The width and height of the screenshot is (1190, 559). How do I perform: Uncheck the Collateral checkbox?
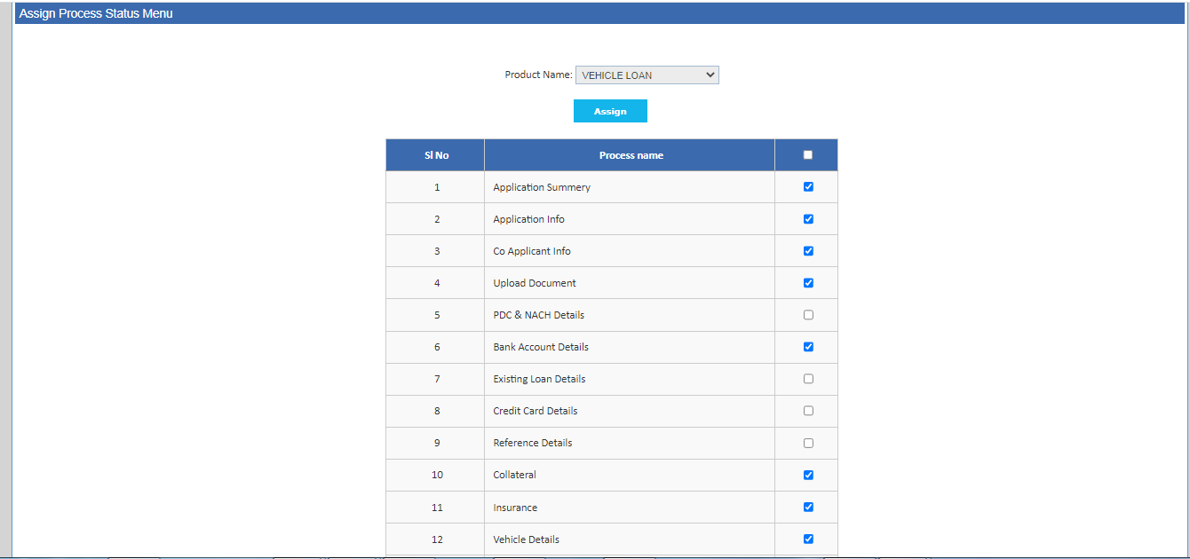(x=807, y=475)
